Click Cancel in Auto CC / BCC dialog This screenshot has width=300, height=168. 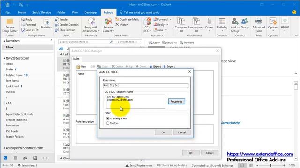click(181, 133)
